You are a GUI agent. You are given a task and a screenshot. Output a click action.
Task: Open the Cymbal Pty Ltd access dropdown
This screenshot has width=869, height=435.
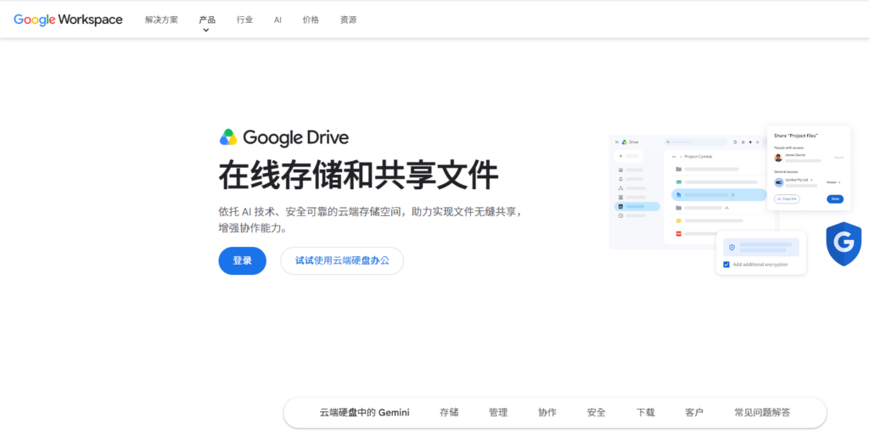[x=799, y=180]
